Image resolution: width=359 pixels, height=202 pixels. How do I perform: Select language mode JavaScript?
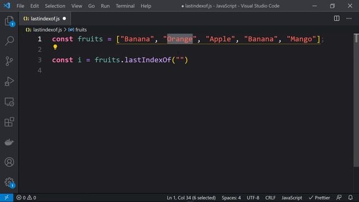[x=292, y=198]
